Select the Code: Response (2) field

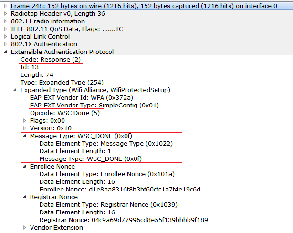click(x=51, y=60)
